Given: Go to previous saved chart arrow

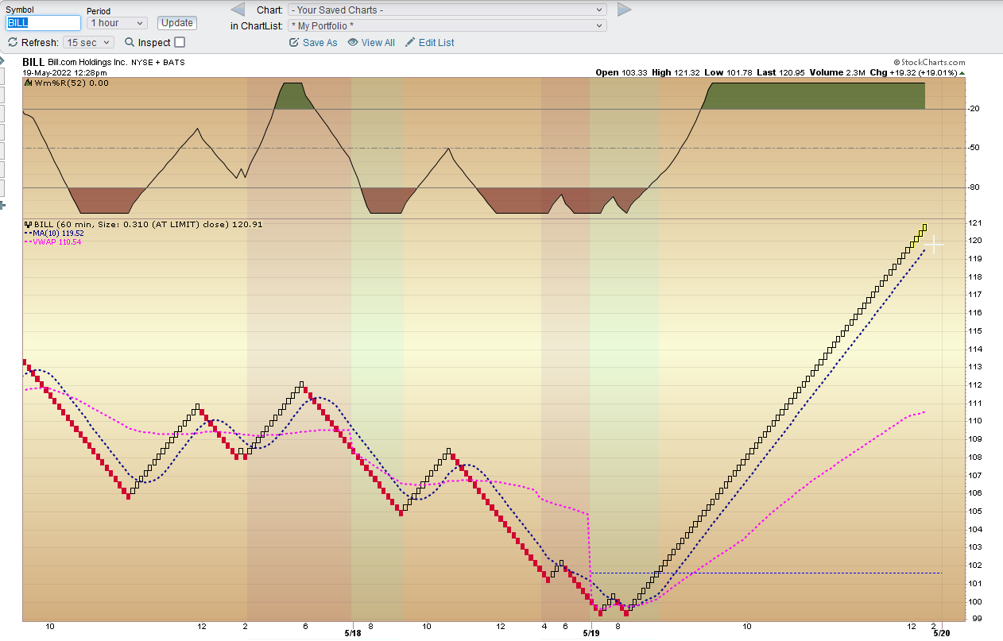Looking at the screenshot, I should (238, 10).
